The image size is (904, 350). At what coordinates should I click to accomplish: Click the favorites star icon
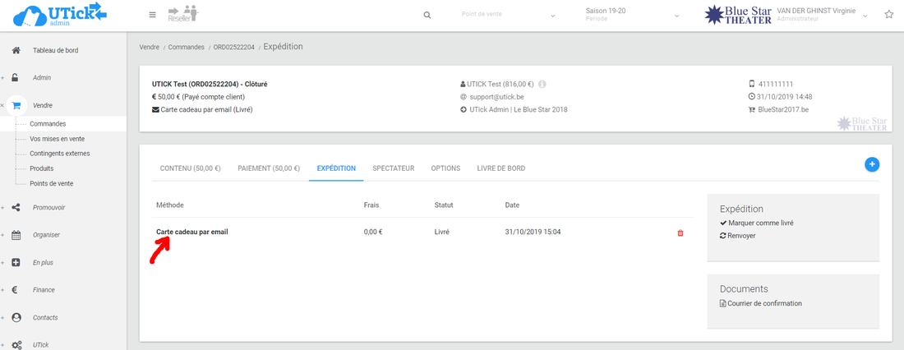(888, 15)
